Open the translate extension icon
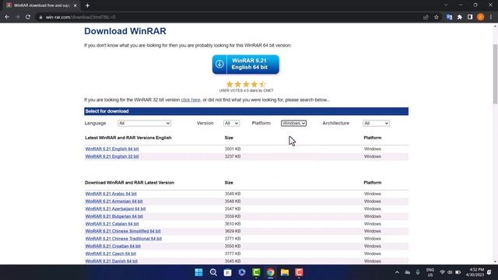This screenshot has height=280, width=498. point(449,17)
